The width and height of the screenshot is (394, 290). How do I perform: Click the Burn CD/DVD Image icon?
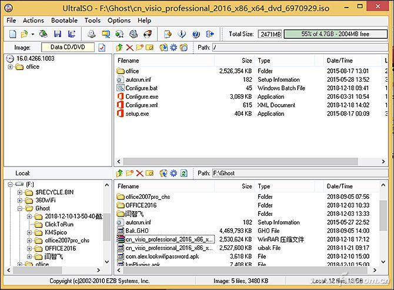[148, 34]
